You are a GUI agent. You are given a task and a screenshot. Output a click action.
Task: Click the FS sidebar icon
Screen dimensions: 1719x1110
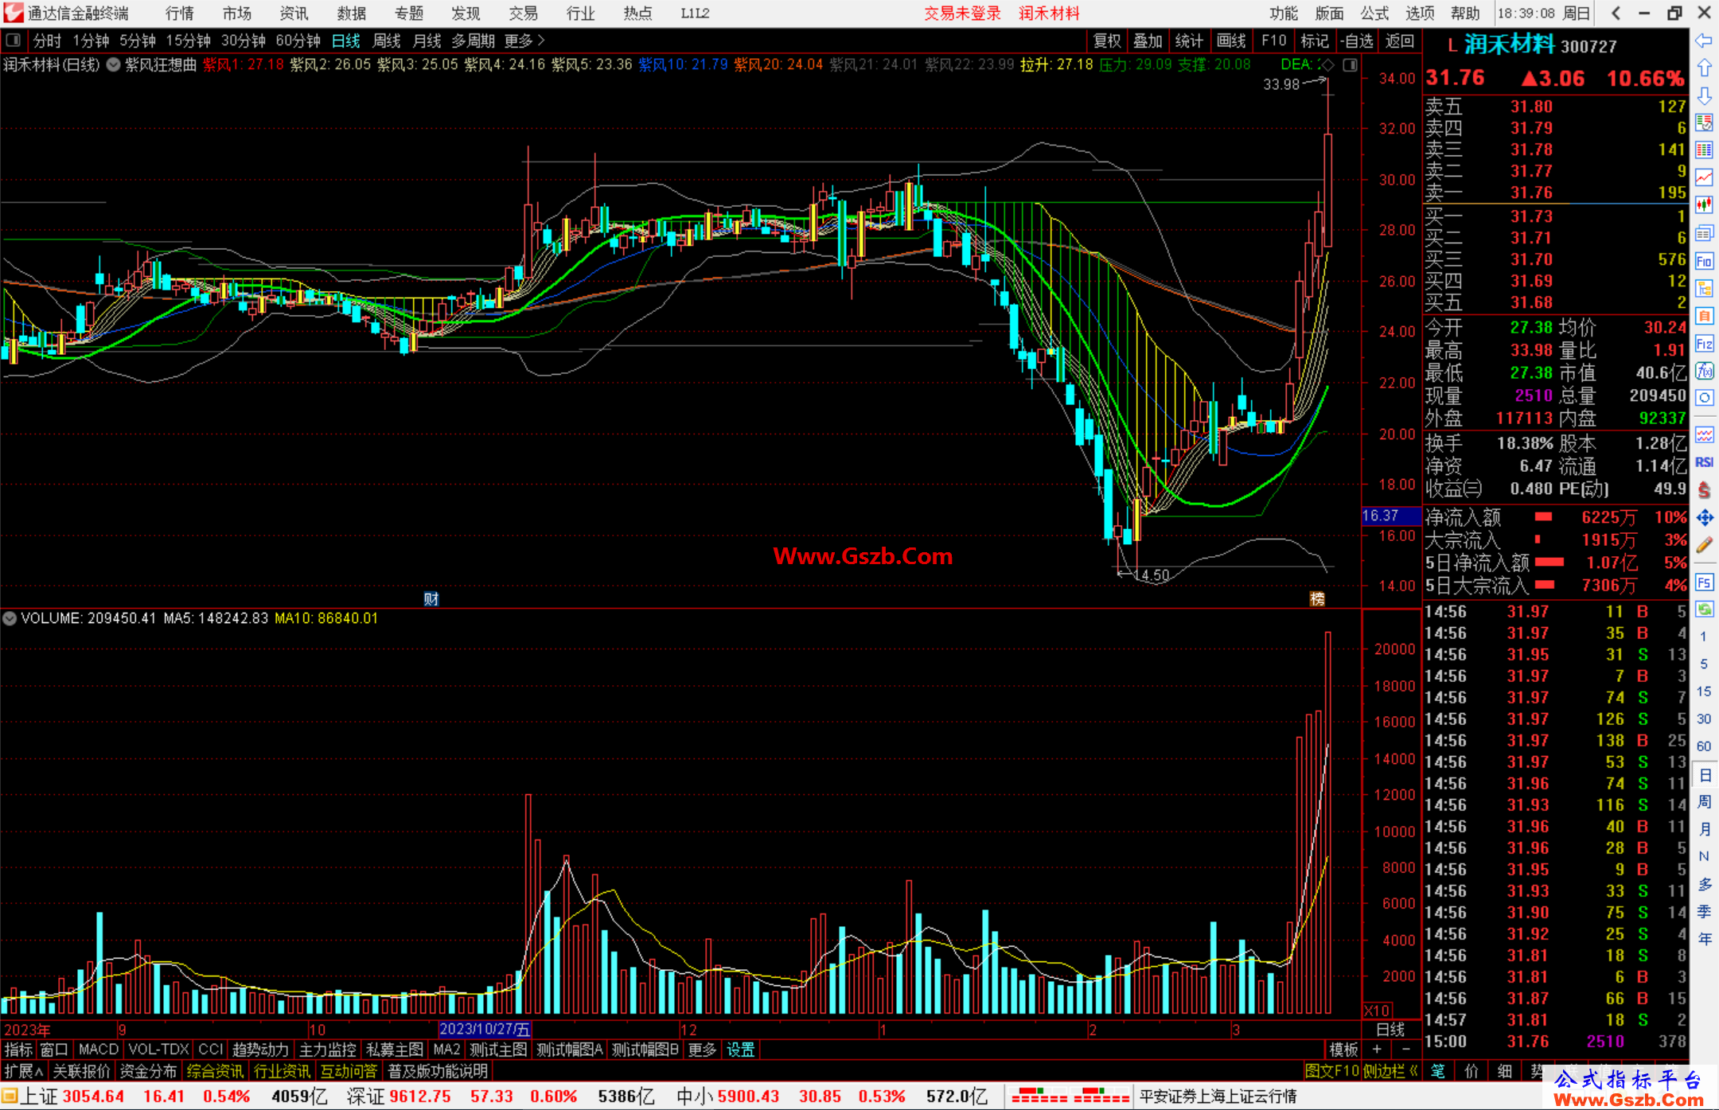click(1704, 582)
